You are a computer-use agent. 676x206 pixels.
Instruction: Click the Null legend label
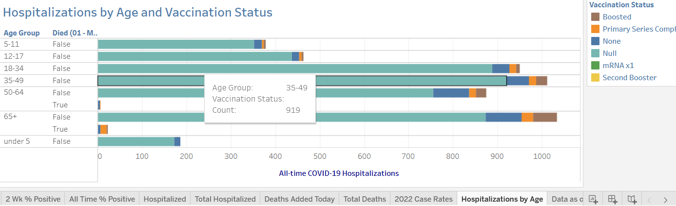[x=610, y=53]
